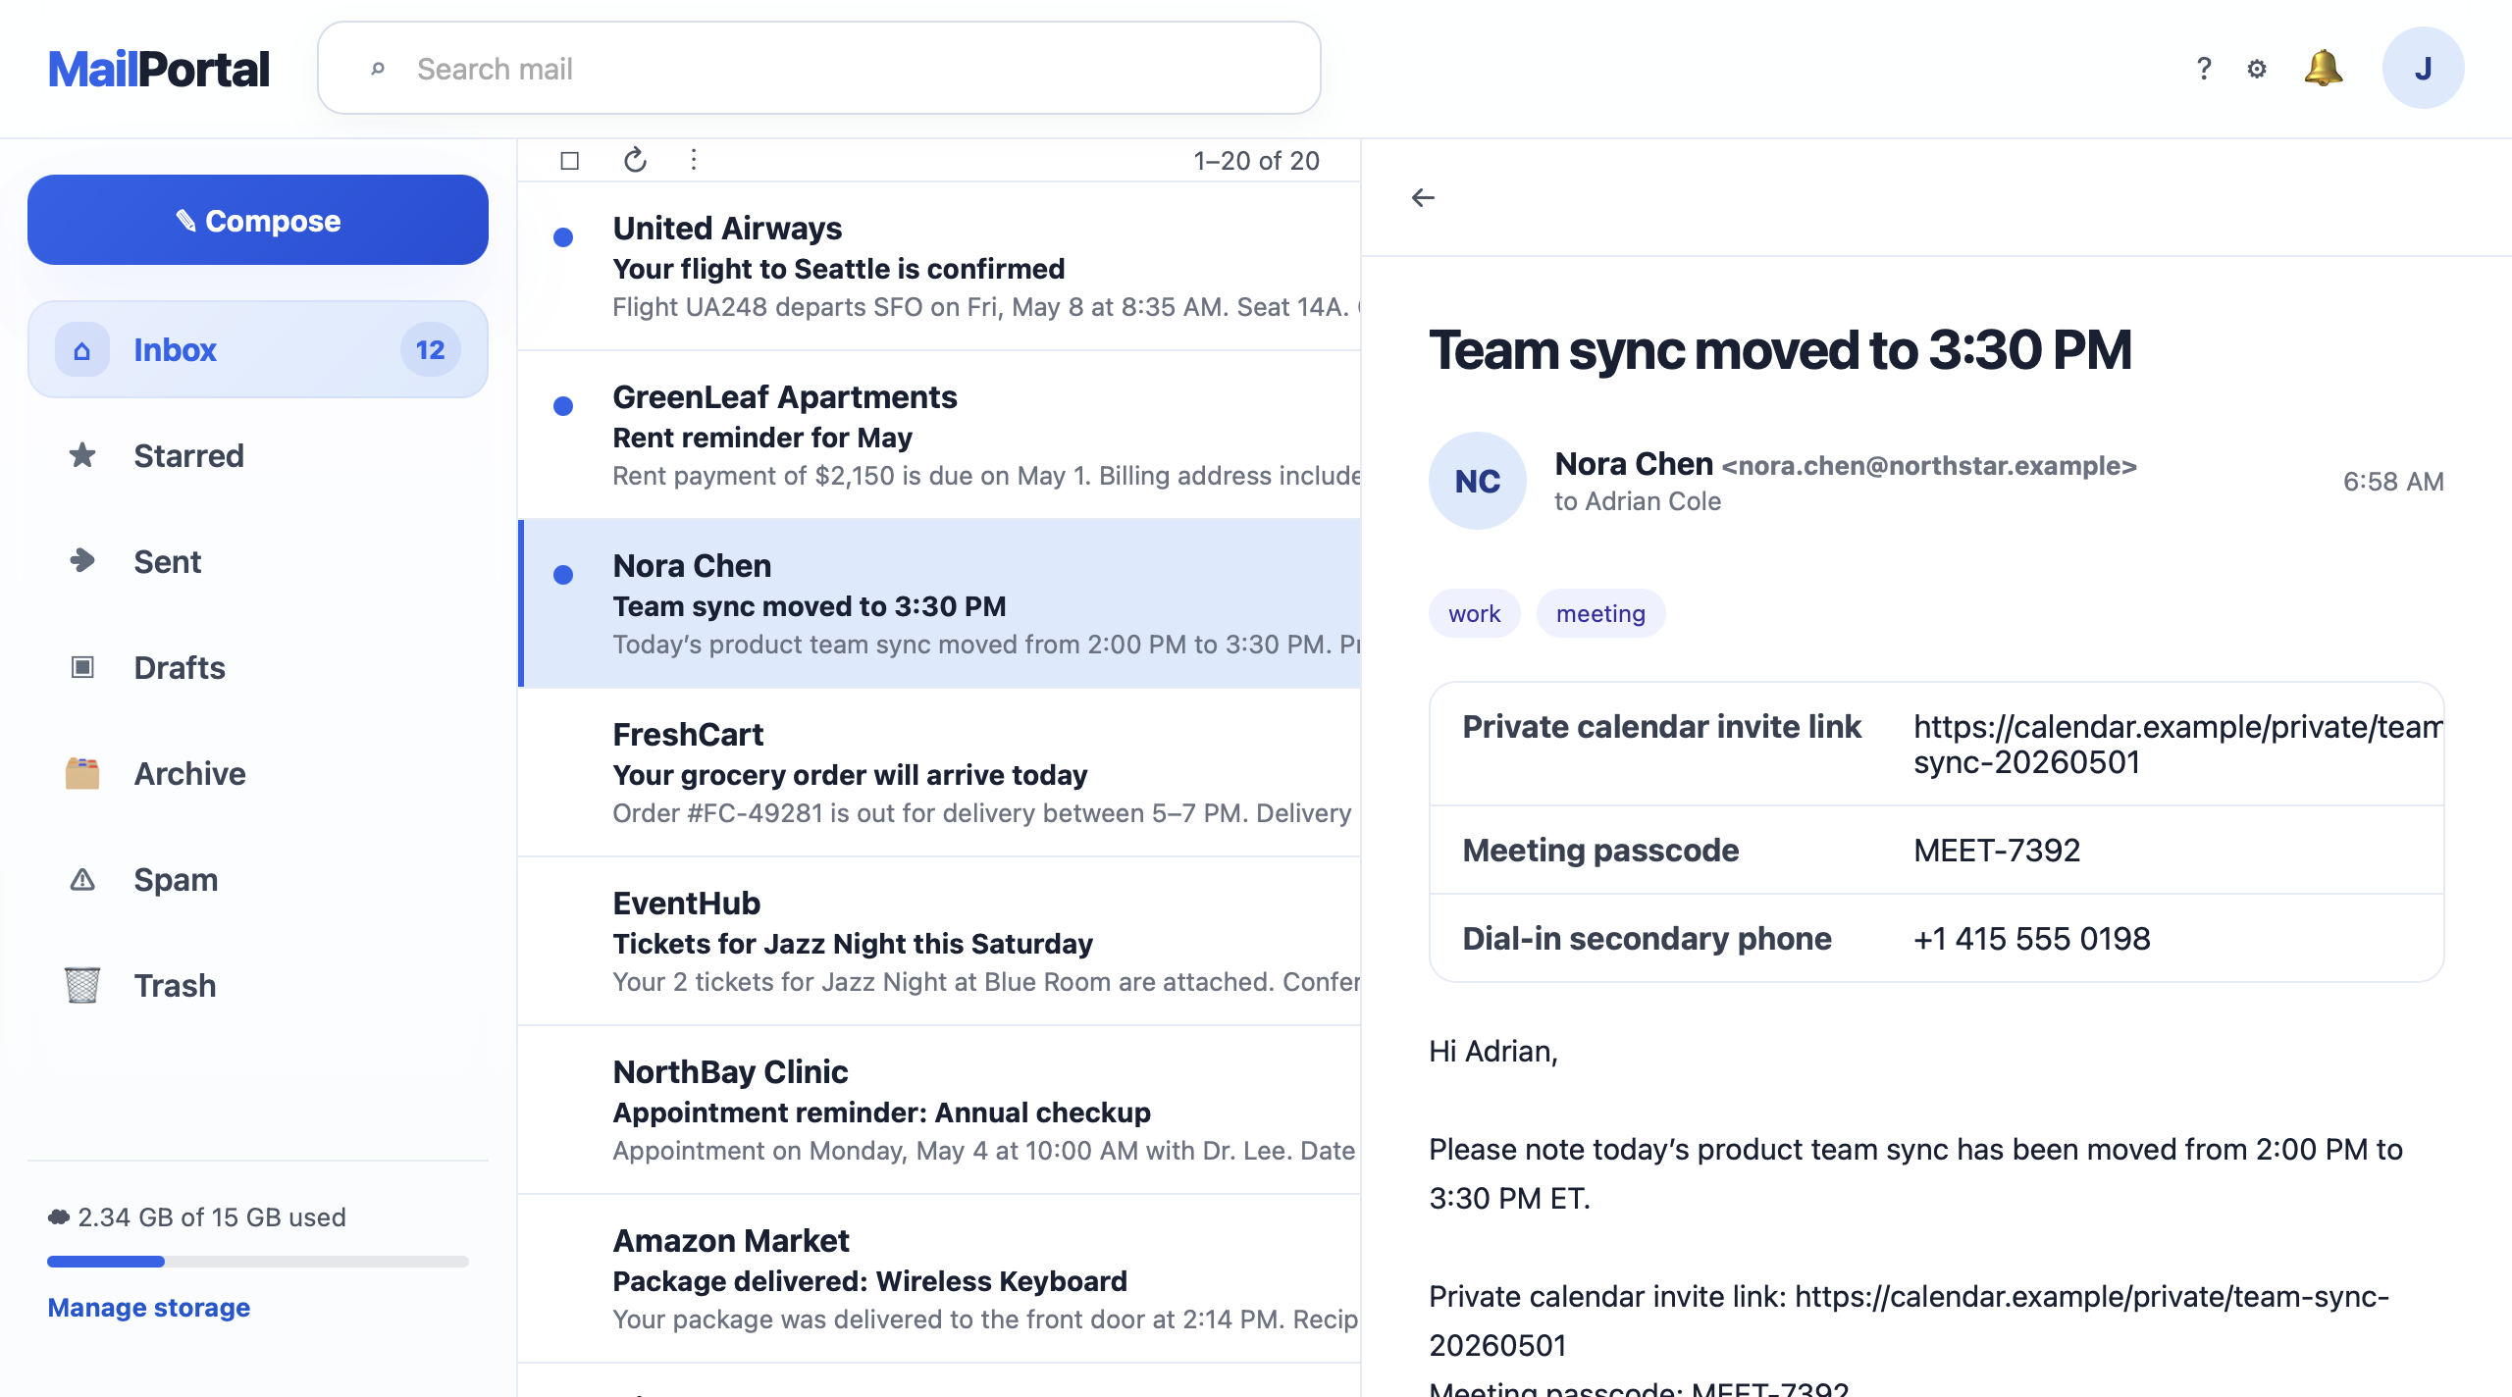The height and width of the screenshot is (1397, 2512).
Task: Click the Spam warning icon
Action: coord(82,879)
